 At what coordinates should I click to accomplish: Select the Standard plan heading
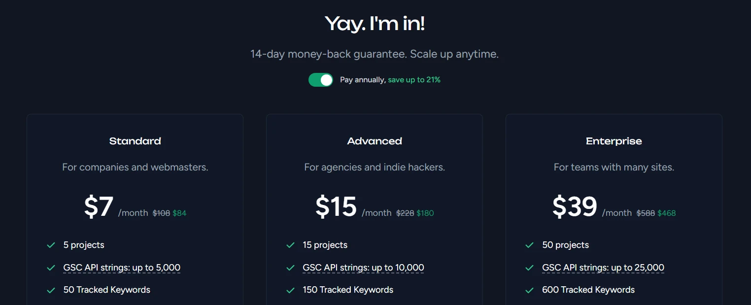pos(135,141)
